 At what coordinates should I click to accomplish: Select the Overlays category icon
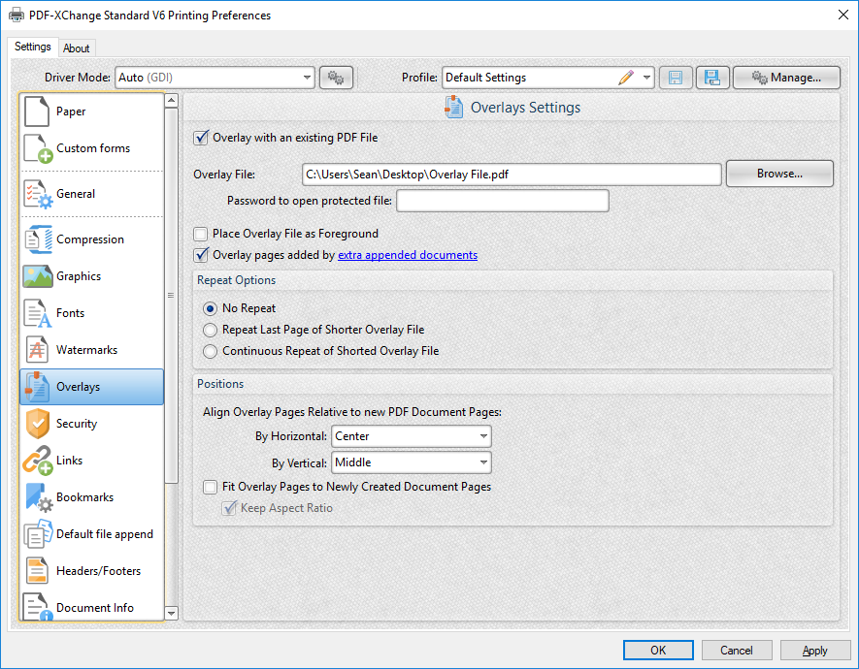click(37, 387)
